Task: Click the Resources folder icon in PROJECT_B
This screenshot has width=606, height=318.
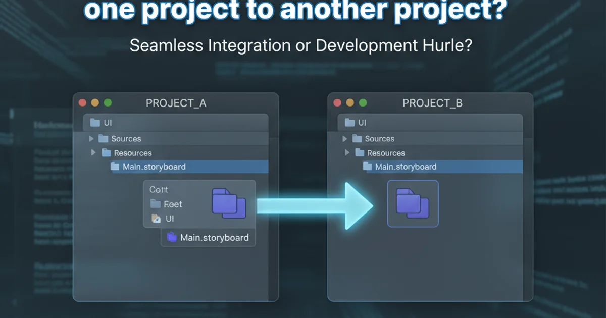Action: click(360, 153)
